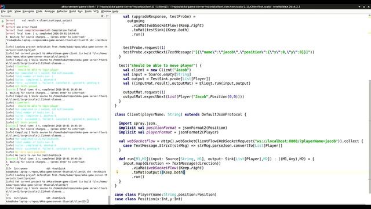The width and height of the screenshot is (371, 209).
Task: Open the Build menu
Action: point(72,12)
